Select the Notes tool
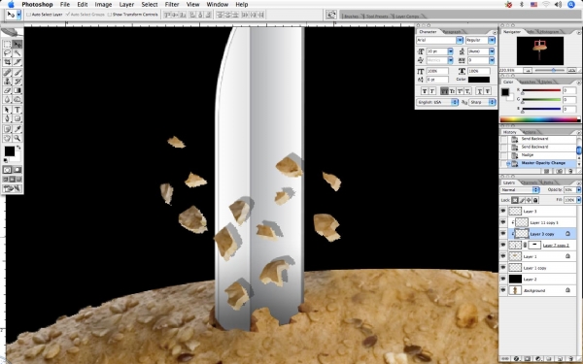Screen dimensions: 583x364 pyautogui.click(x=8, y=129)
